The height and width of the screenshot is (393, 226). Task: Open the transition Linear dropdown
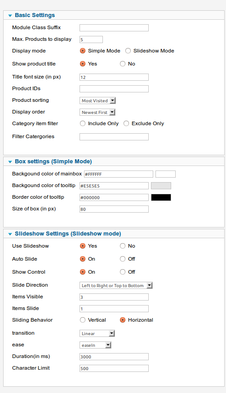click(x=97, y=333)
